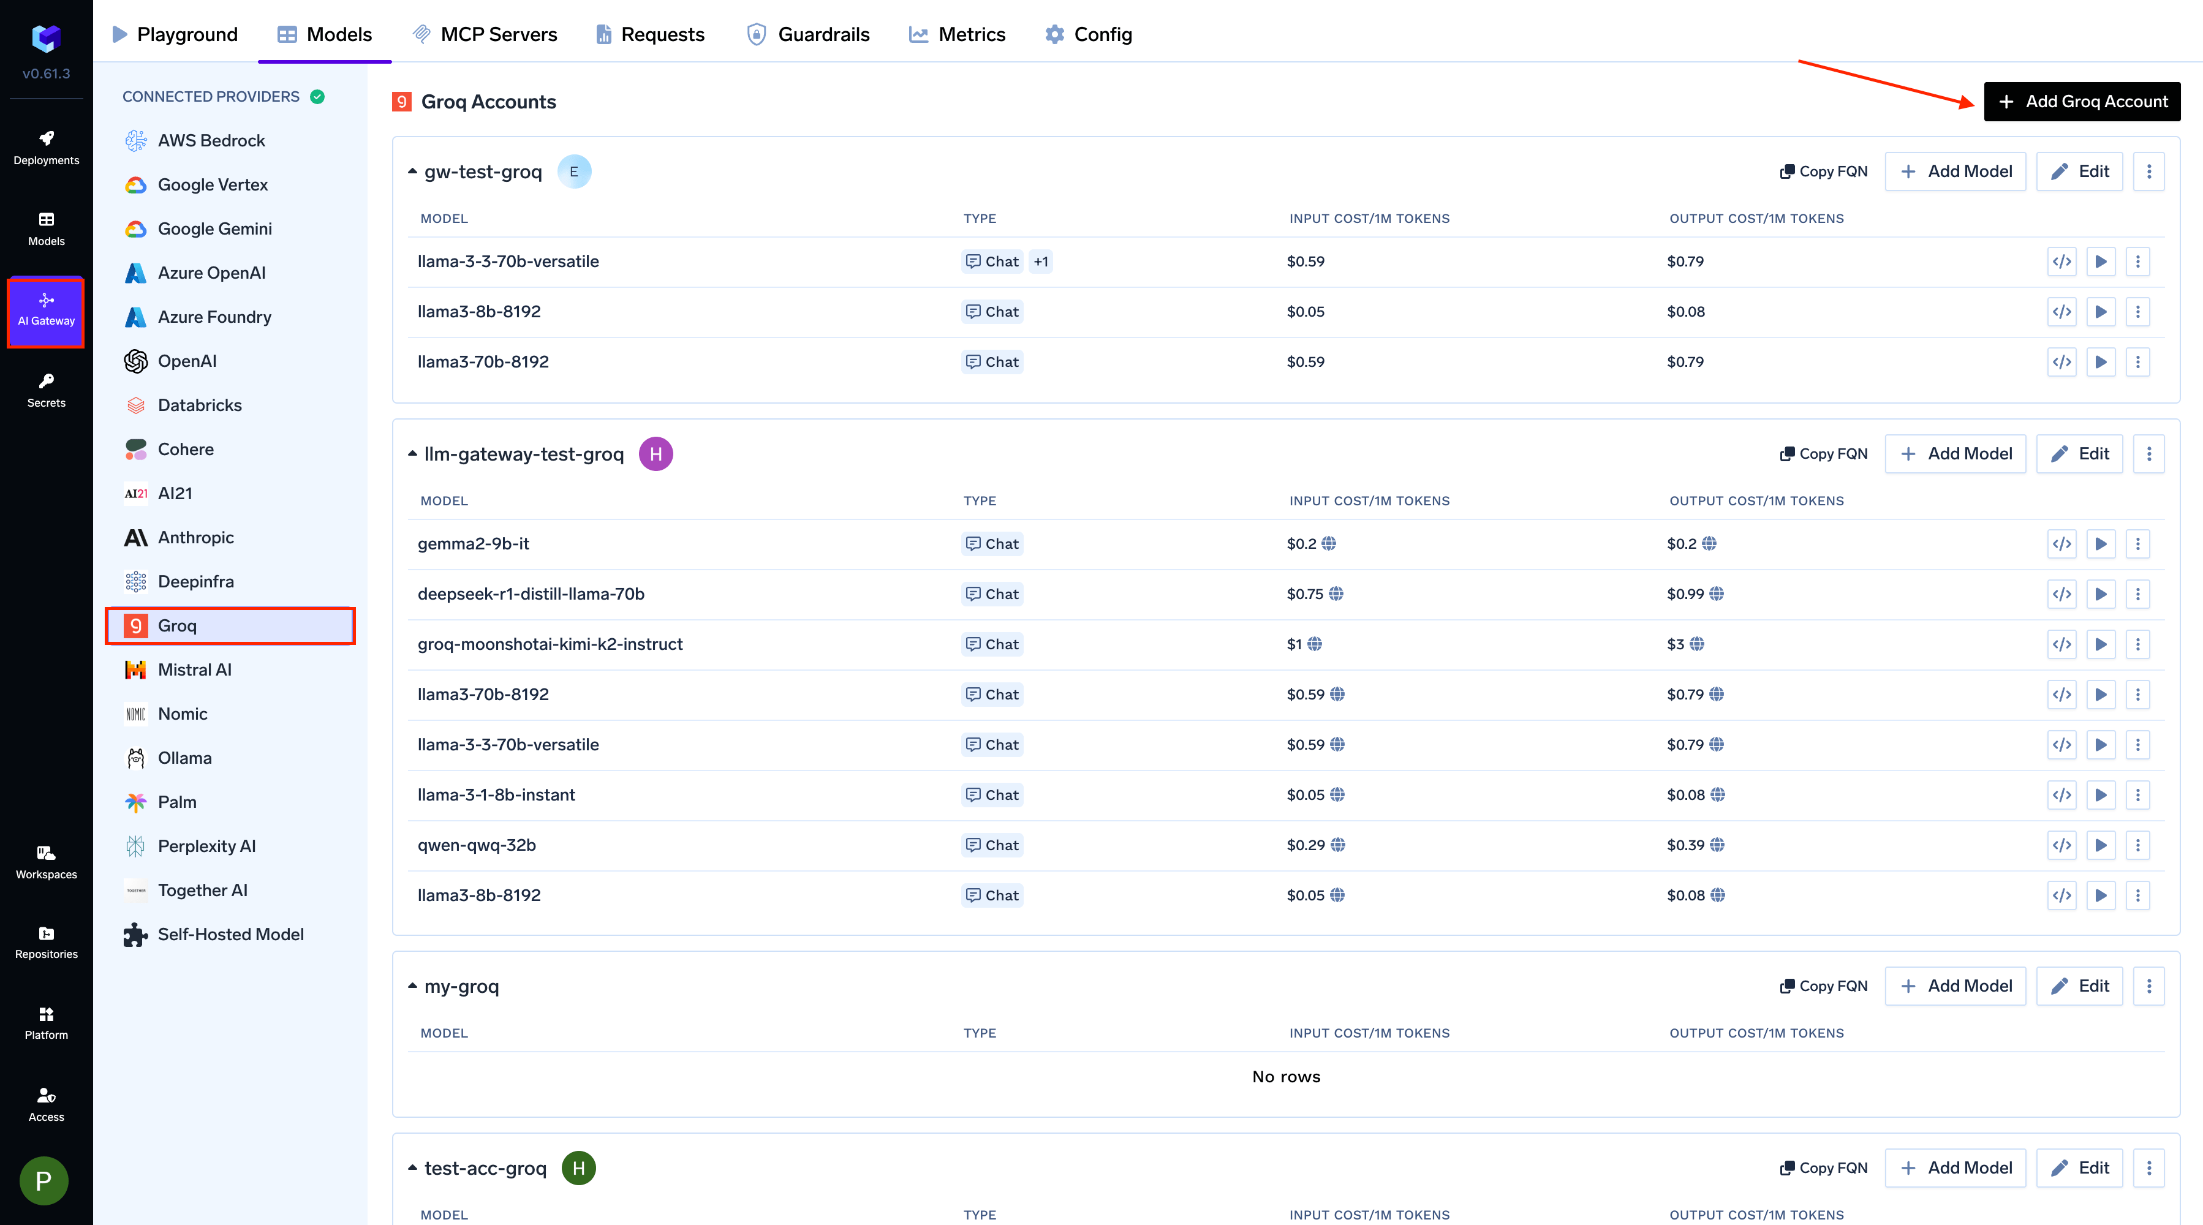
Task: Open Secrets in the sidebar
Action: [x=46, y=391]
